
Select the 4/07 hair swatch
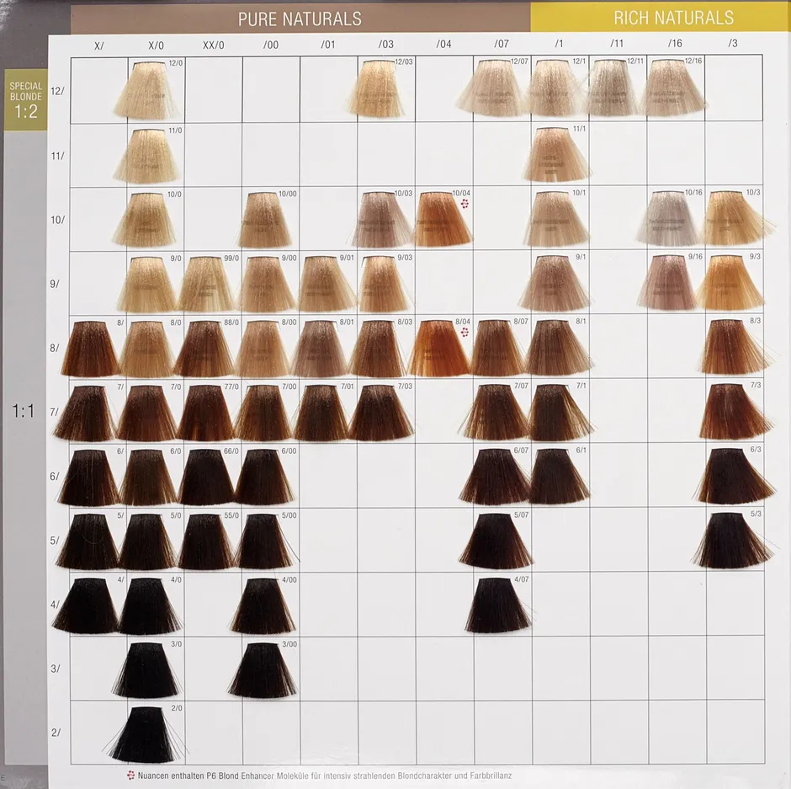coord(497,605)
